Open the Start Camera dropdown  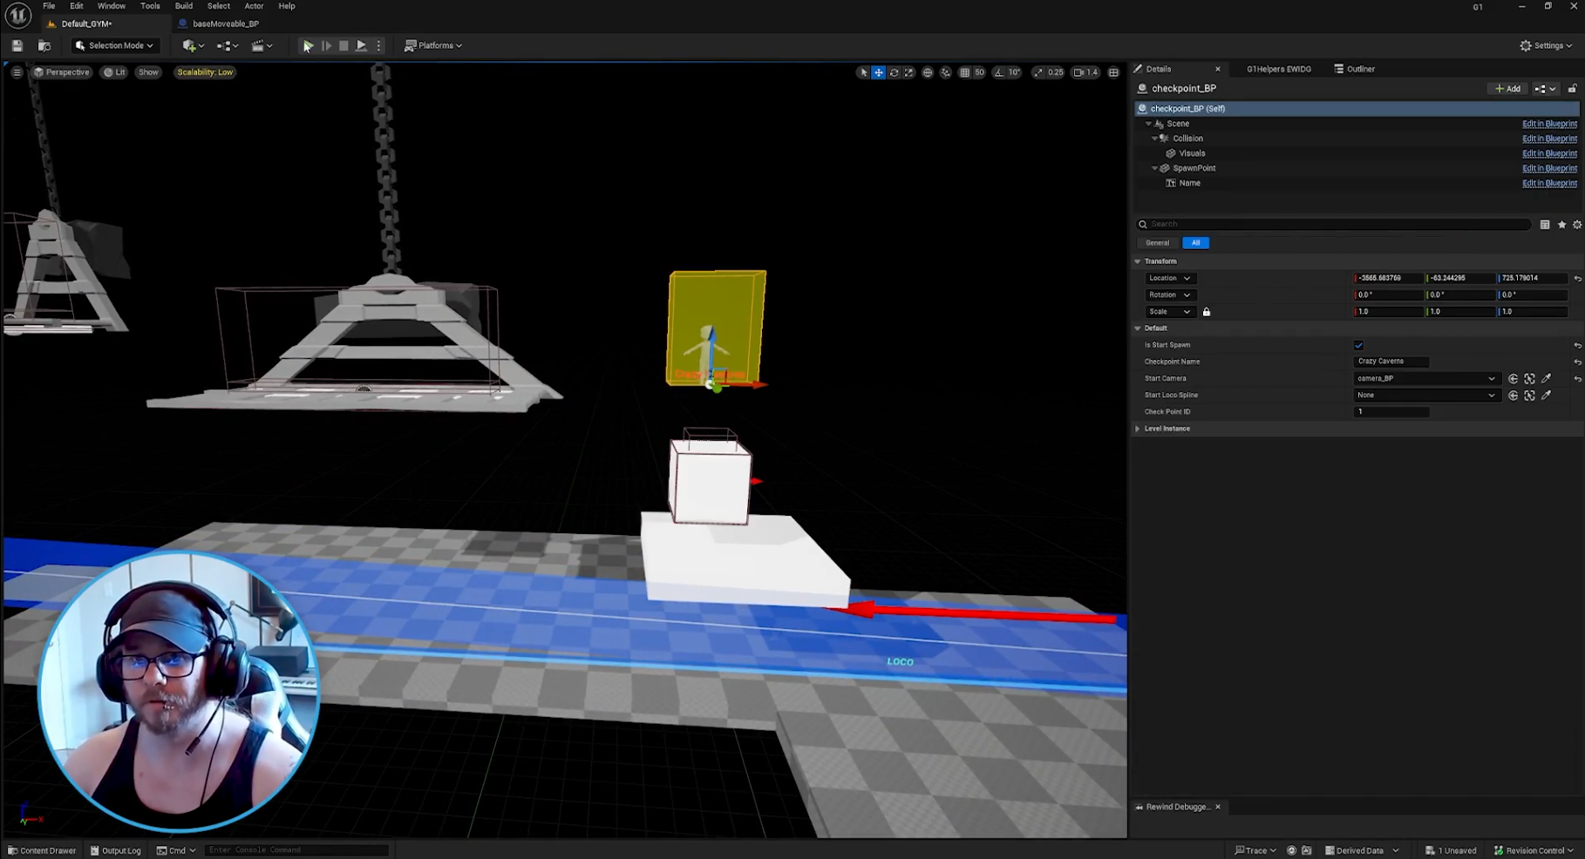1425,379
